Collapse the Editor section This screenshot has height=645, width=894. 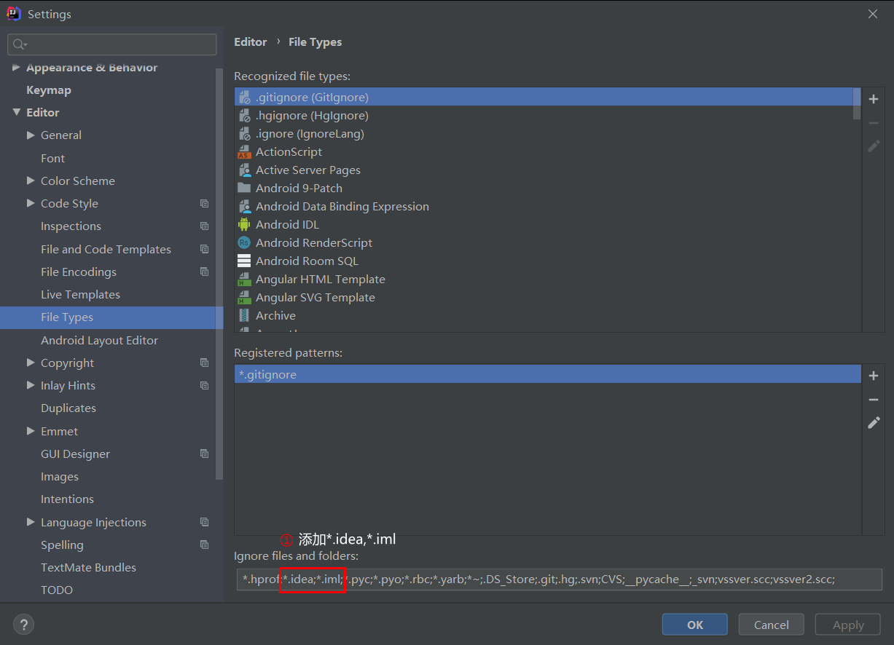coord(16,112)
